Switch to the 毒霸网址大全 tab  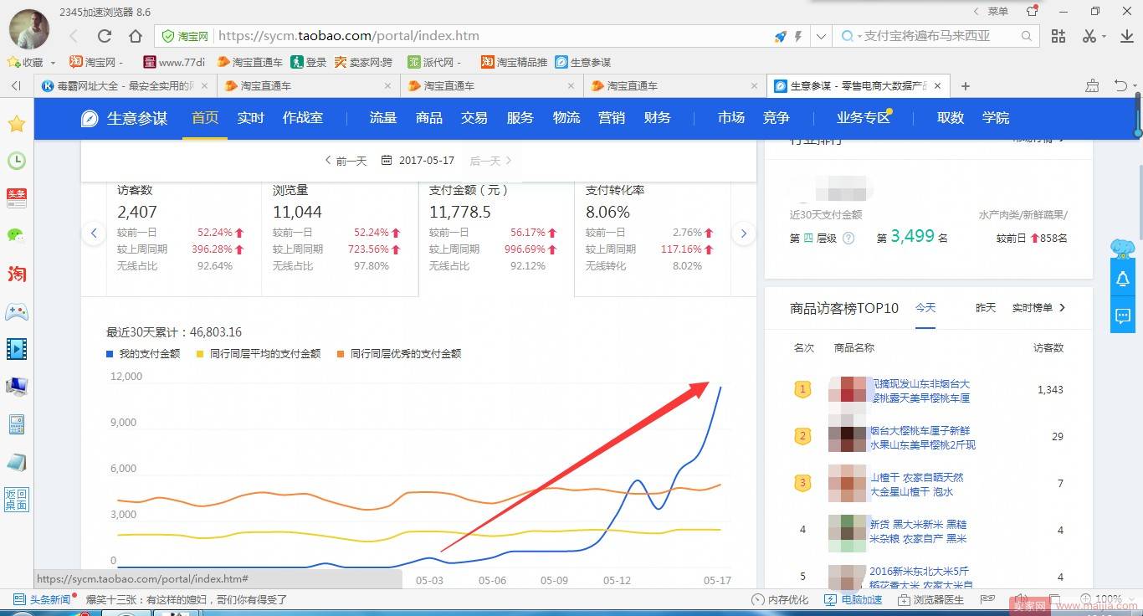(x=126, y=85)
